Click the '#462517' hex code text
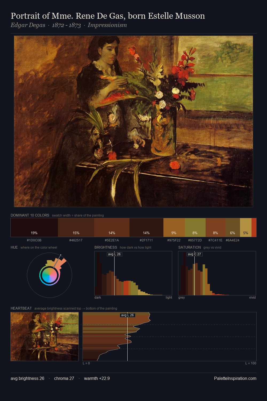This screenshot has height=401, width=267. pyautogui.click(x=76, y=240)
